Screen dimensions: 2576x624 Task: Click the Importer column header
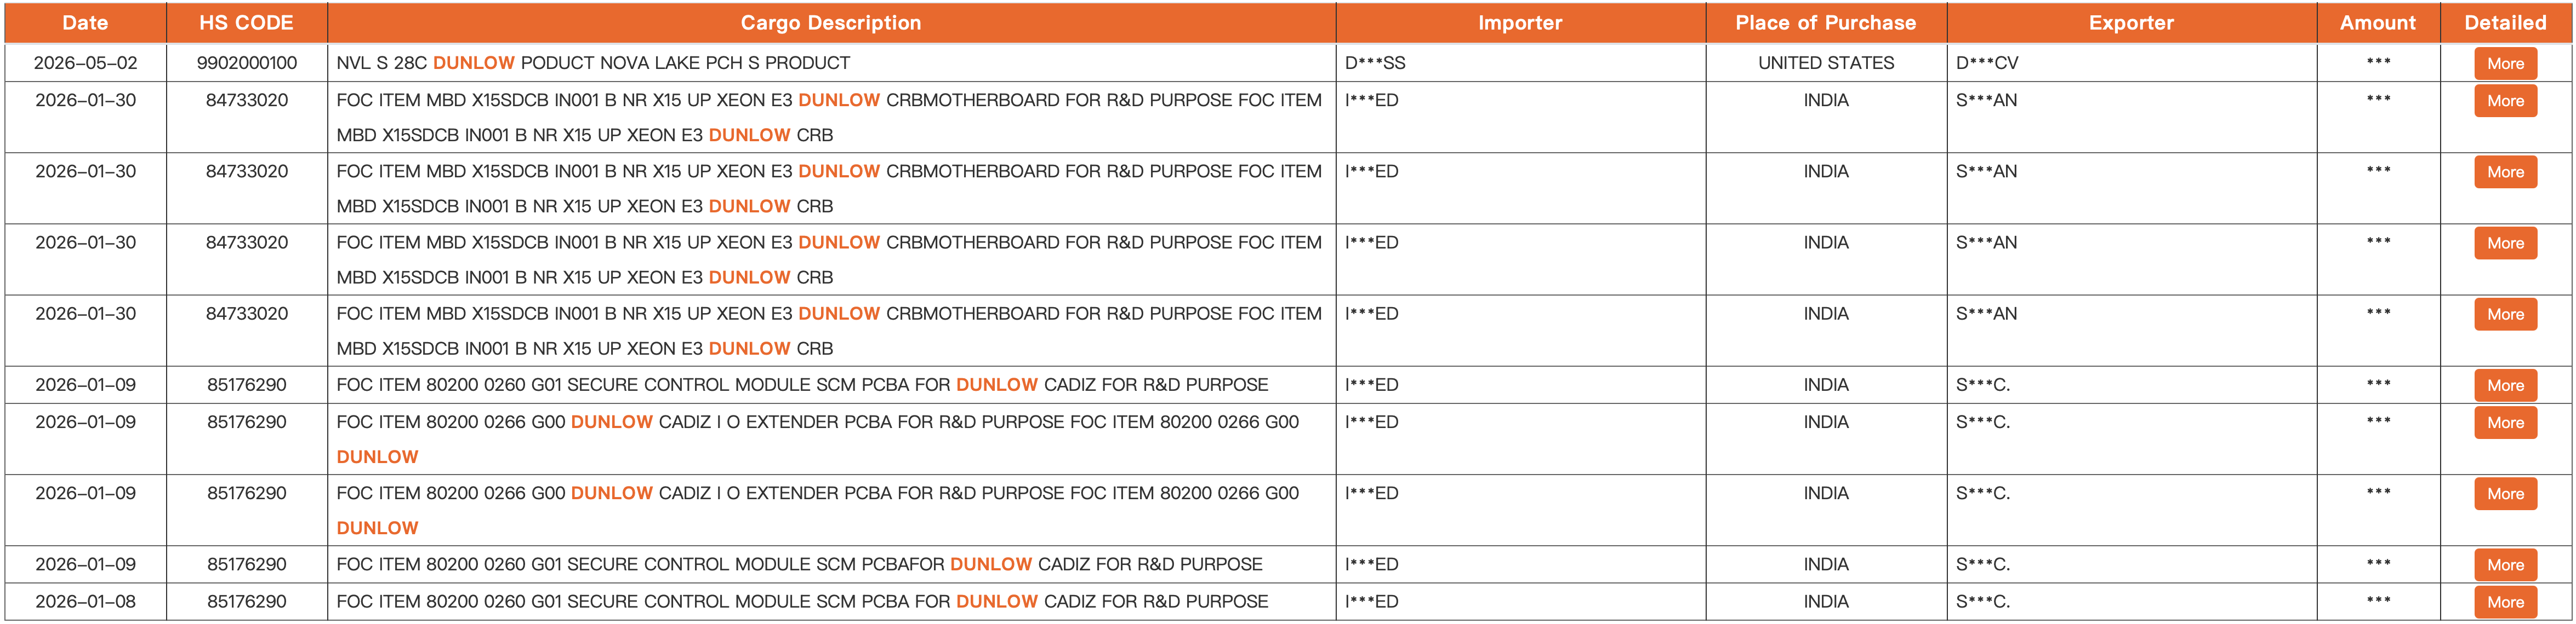pyautogui.click(x=1520, y=23)
